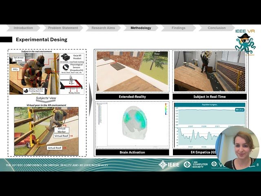This screenshot has height=196, width=261.
Task: Select the Methodology section tab
Action: pos(141,28)
